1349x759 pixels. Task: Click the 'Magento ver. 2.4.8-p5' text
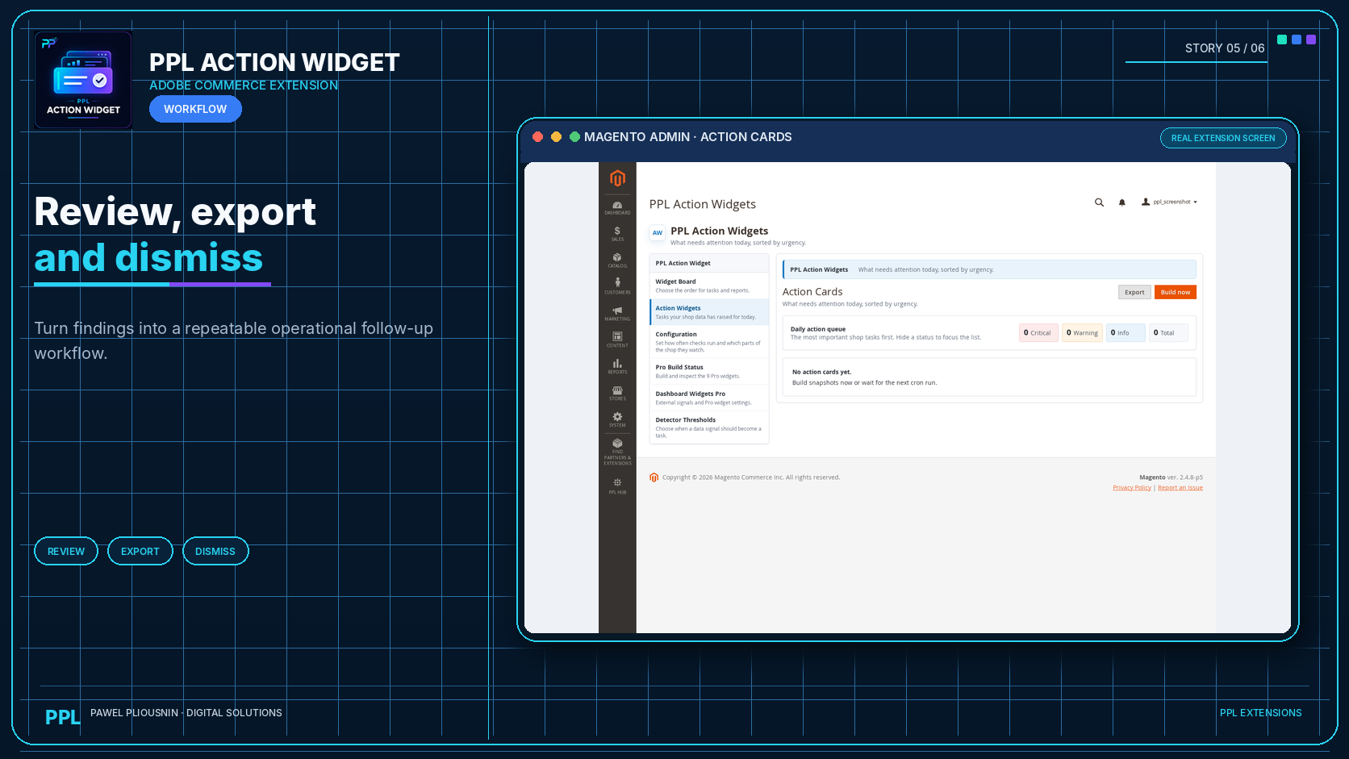(x=1171, y=478)
